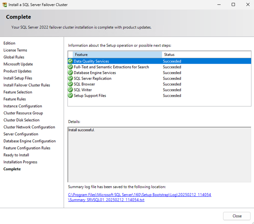Select the Data Quality Services row
Image resolution: width=254 pixels, height=224 pixels.
(x=159, y=61)
